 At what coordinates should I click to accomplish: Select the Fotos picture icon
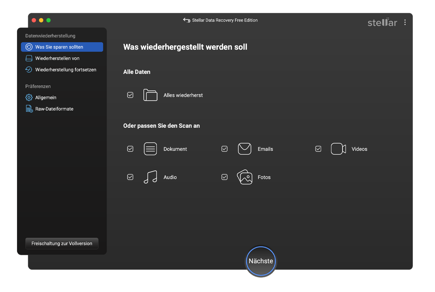(244, 177)
